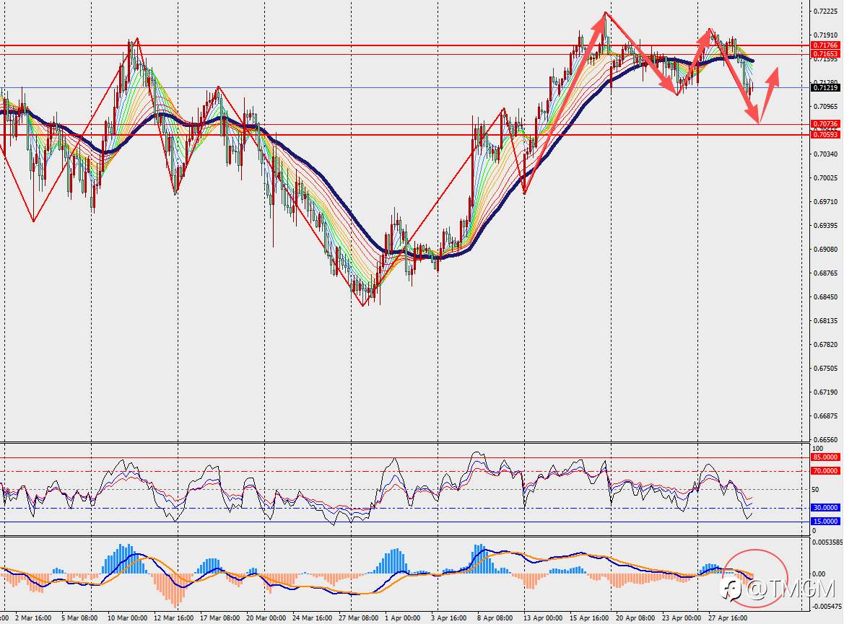Click the 0.69710 price axis label

pyautogui.click(x=825, y=202)
